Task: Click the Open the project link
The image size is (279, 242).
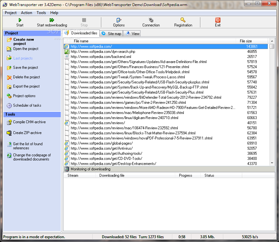Action: pyautogui.click(x=26, y=49)
